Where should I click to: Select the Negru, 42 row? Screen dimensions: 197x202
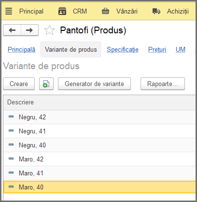pos(99,117)
